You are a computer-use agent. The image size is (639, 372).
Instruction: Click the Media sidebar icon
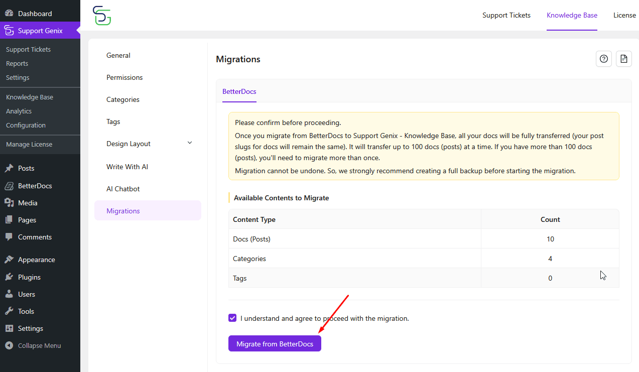pyautogui.click(x=9, y=203)
